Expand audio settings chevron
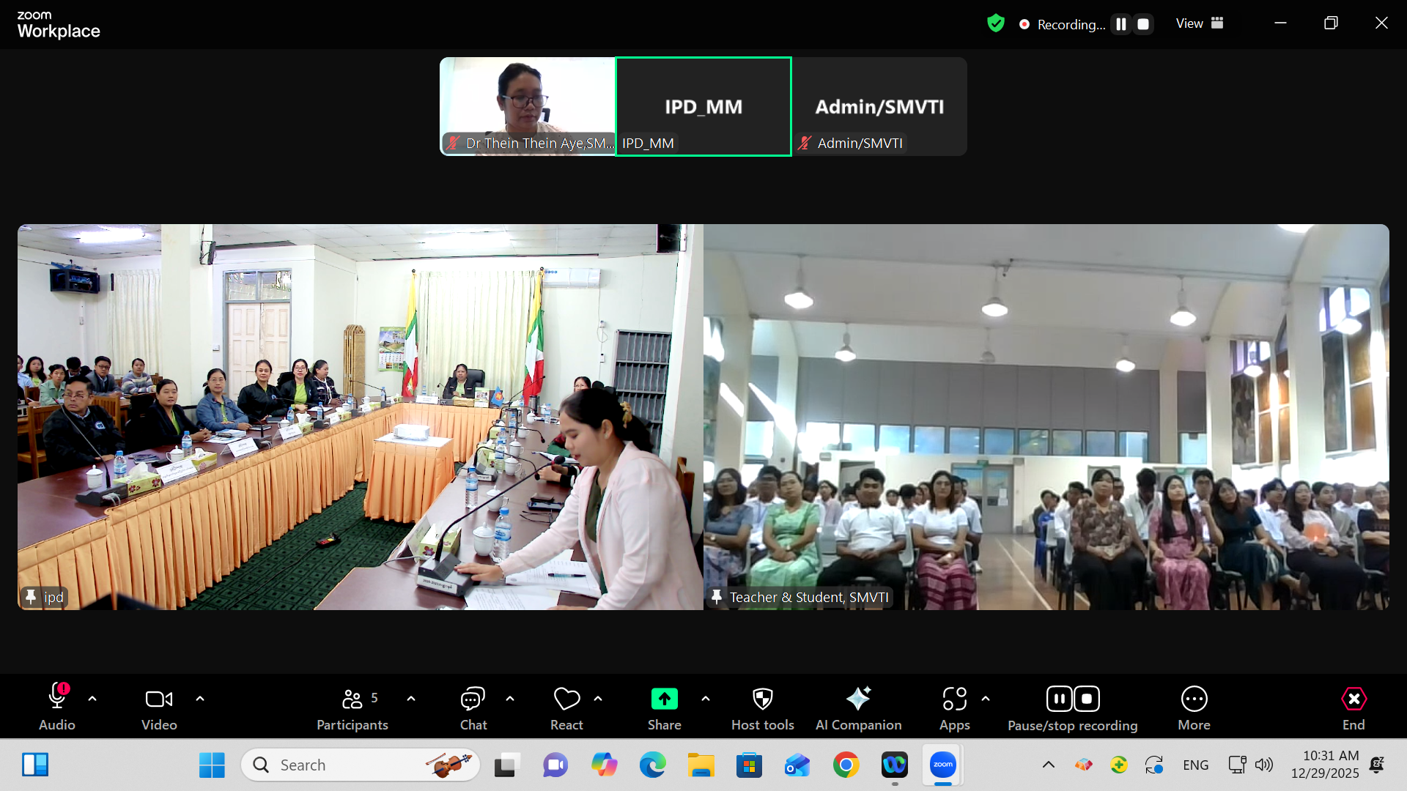 click(x=92, y=699)
